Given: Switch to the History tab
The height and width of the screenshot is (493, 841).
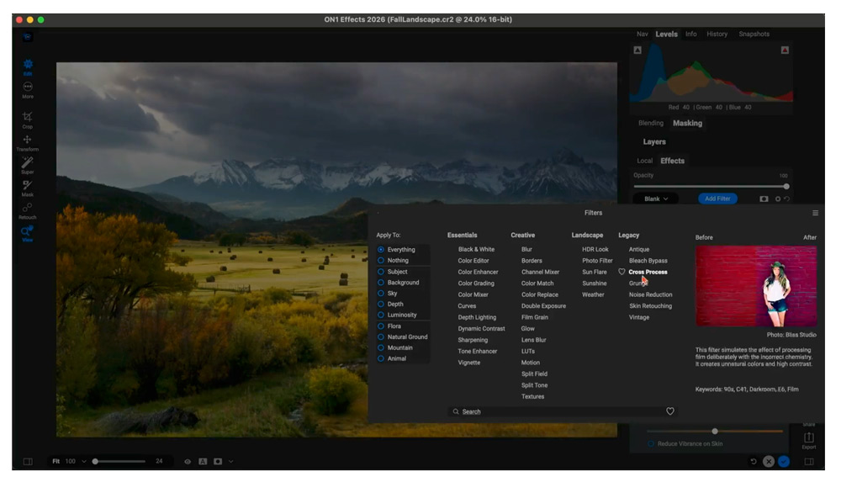Looking at the screenshot, I should coord(717,34).
